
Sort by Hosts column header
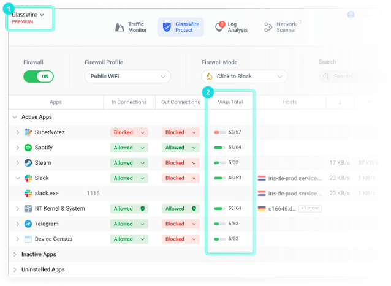(x=290, y=102)
